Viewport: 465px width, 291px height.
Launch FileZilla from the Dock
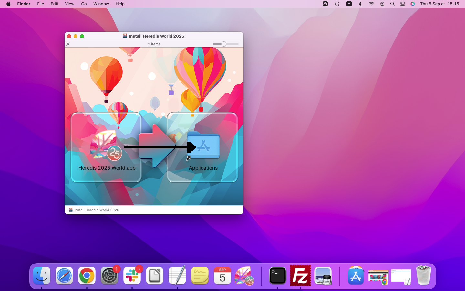(x=300, y=276)
